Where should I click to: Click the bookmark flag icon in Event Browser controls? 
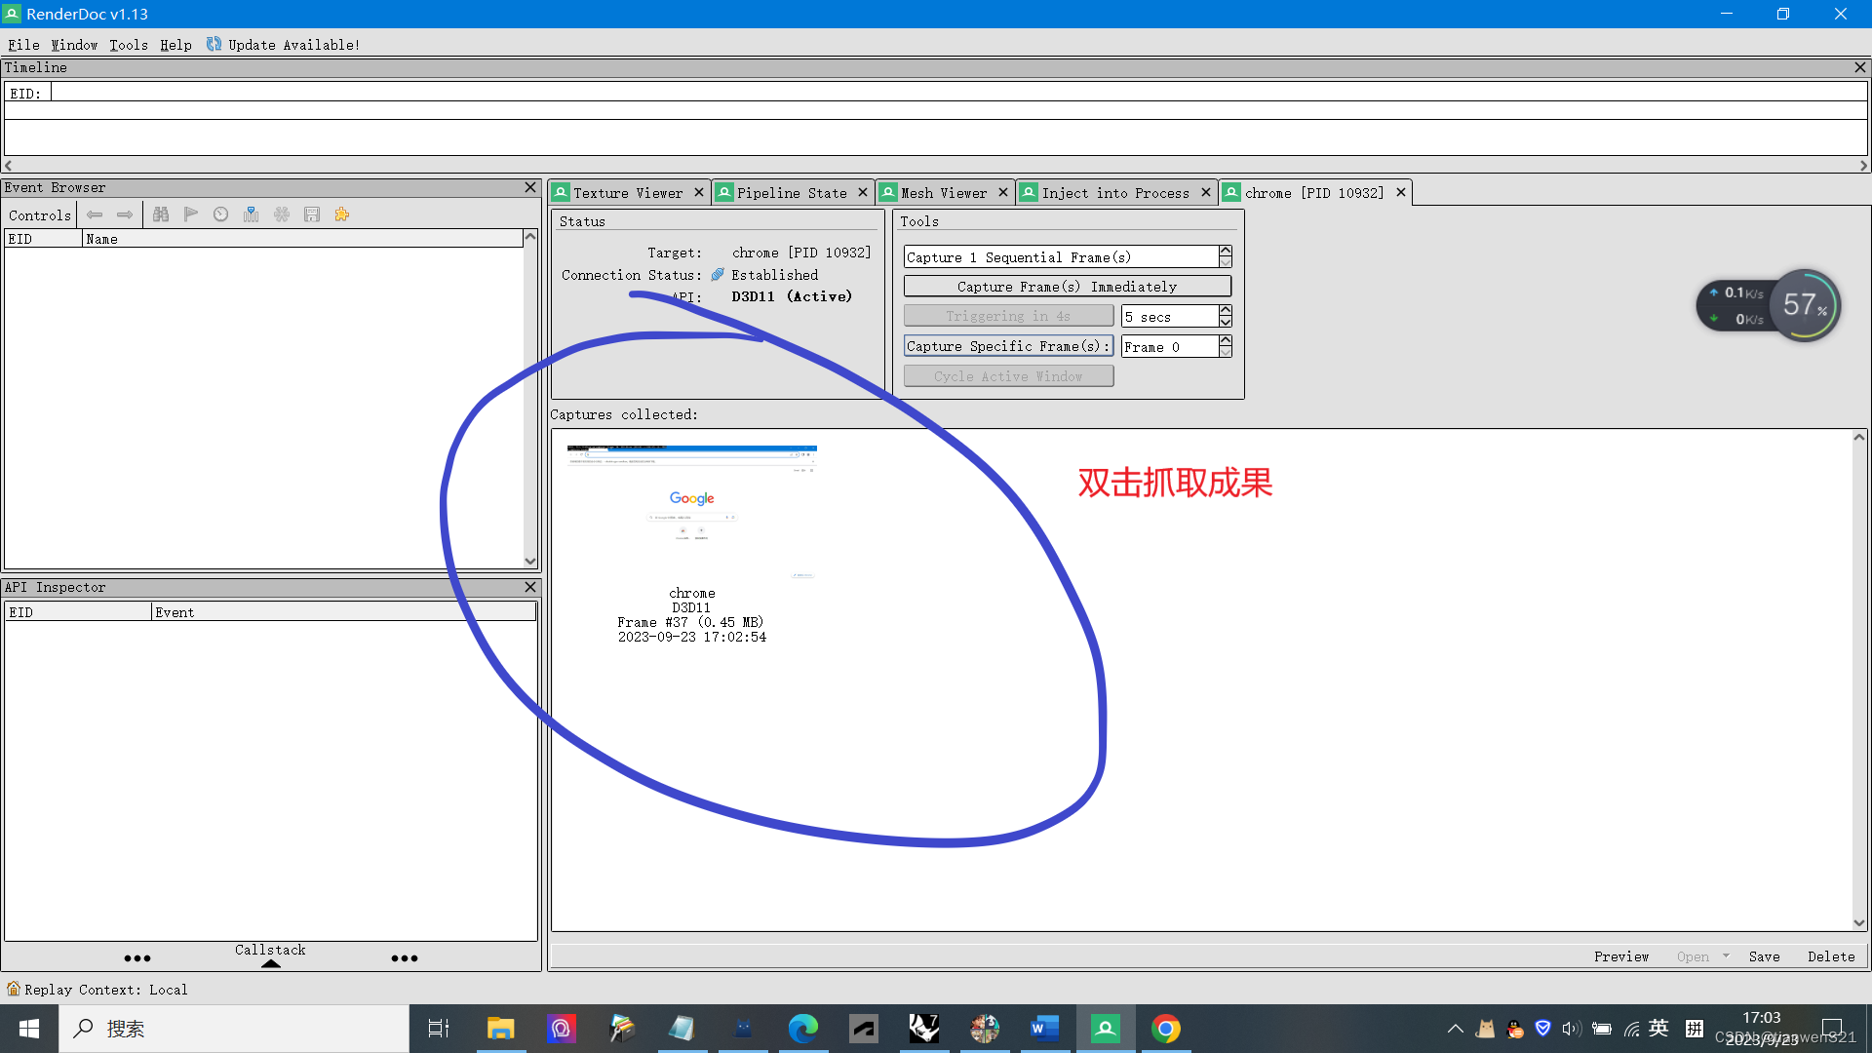pyautogui.click(x=191, y=214)
